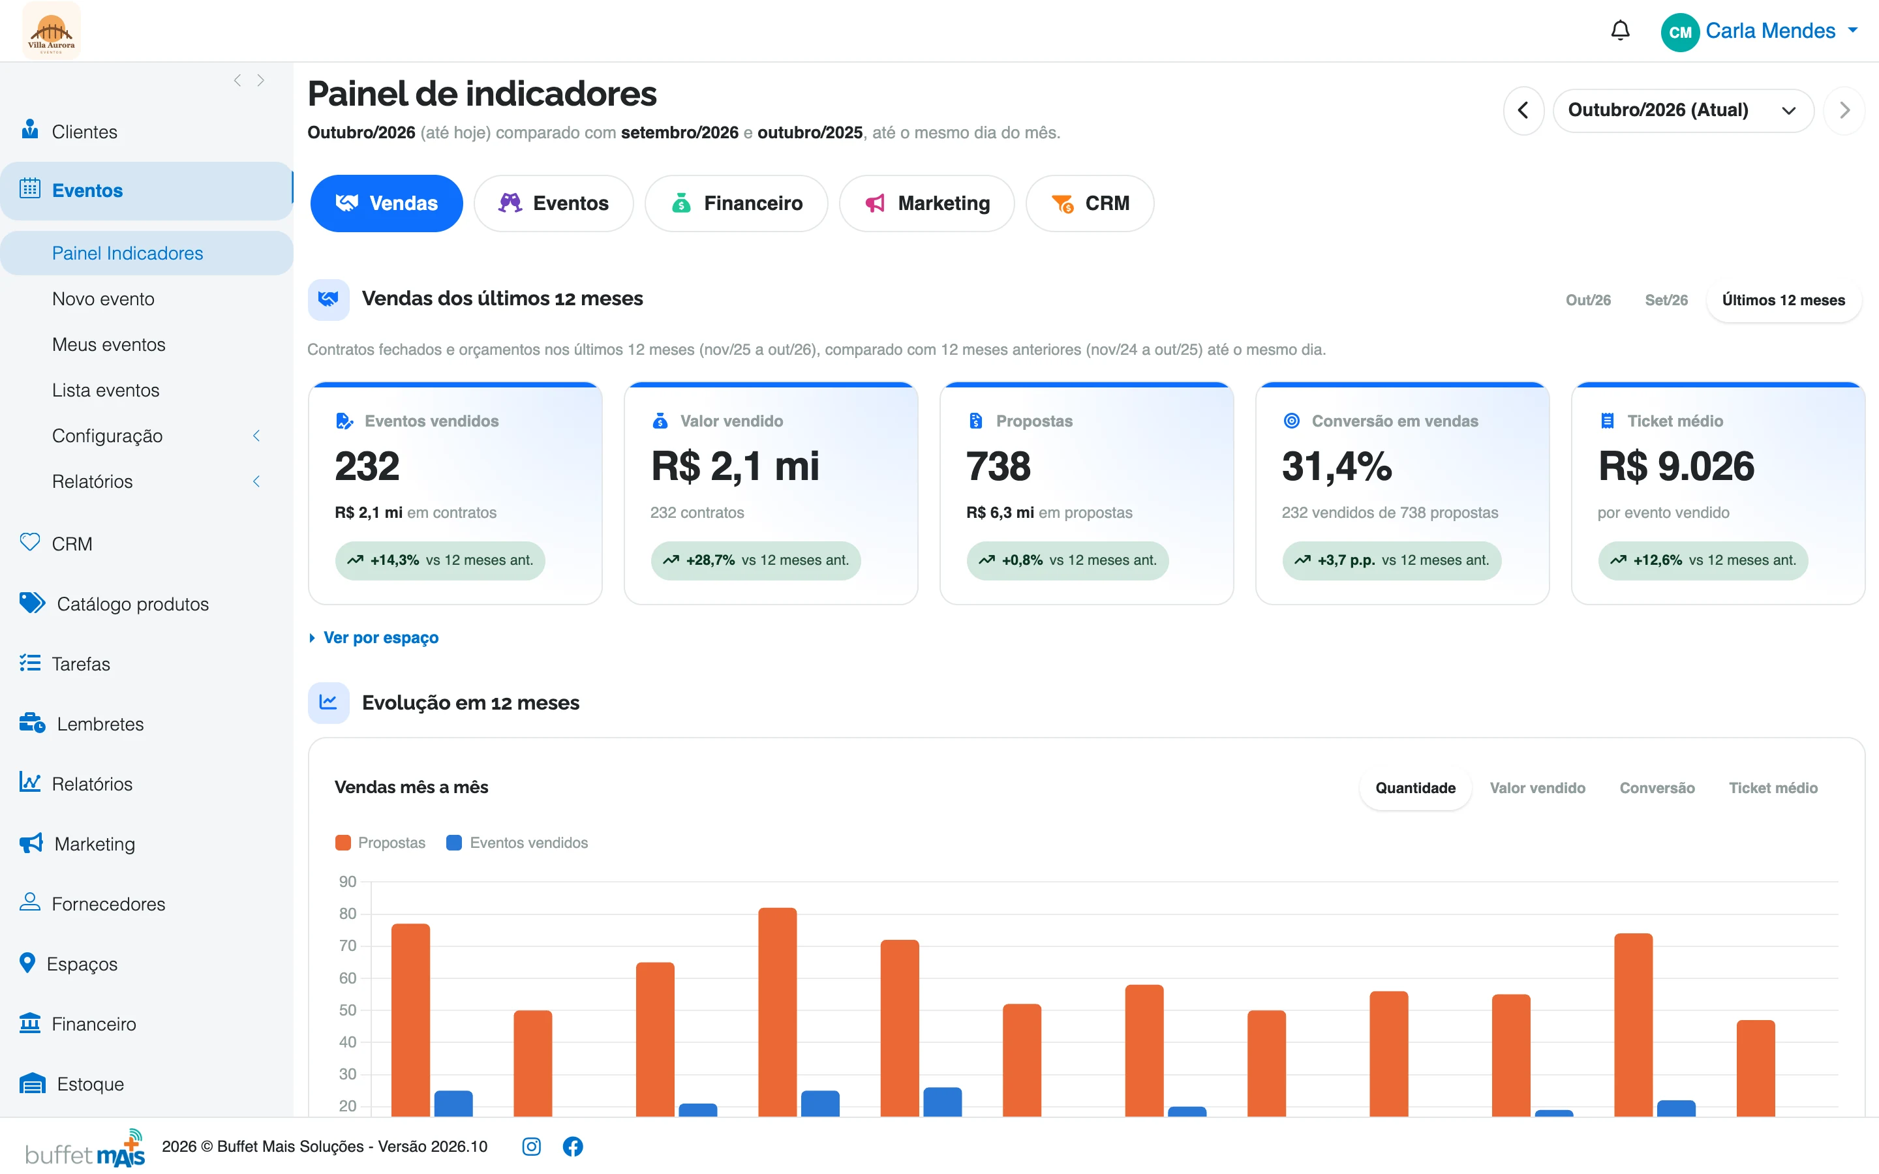Screen dimensions: 1879x1174
Task: Click the Espaços map pin icon
Action: tap(27, 963)
